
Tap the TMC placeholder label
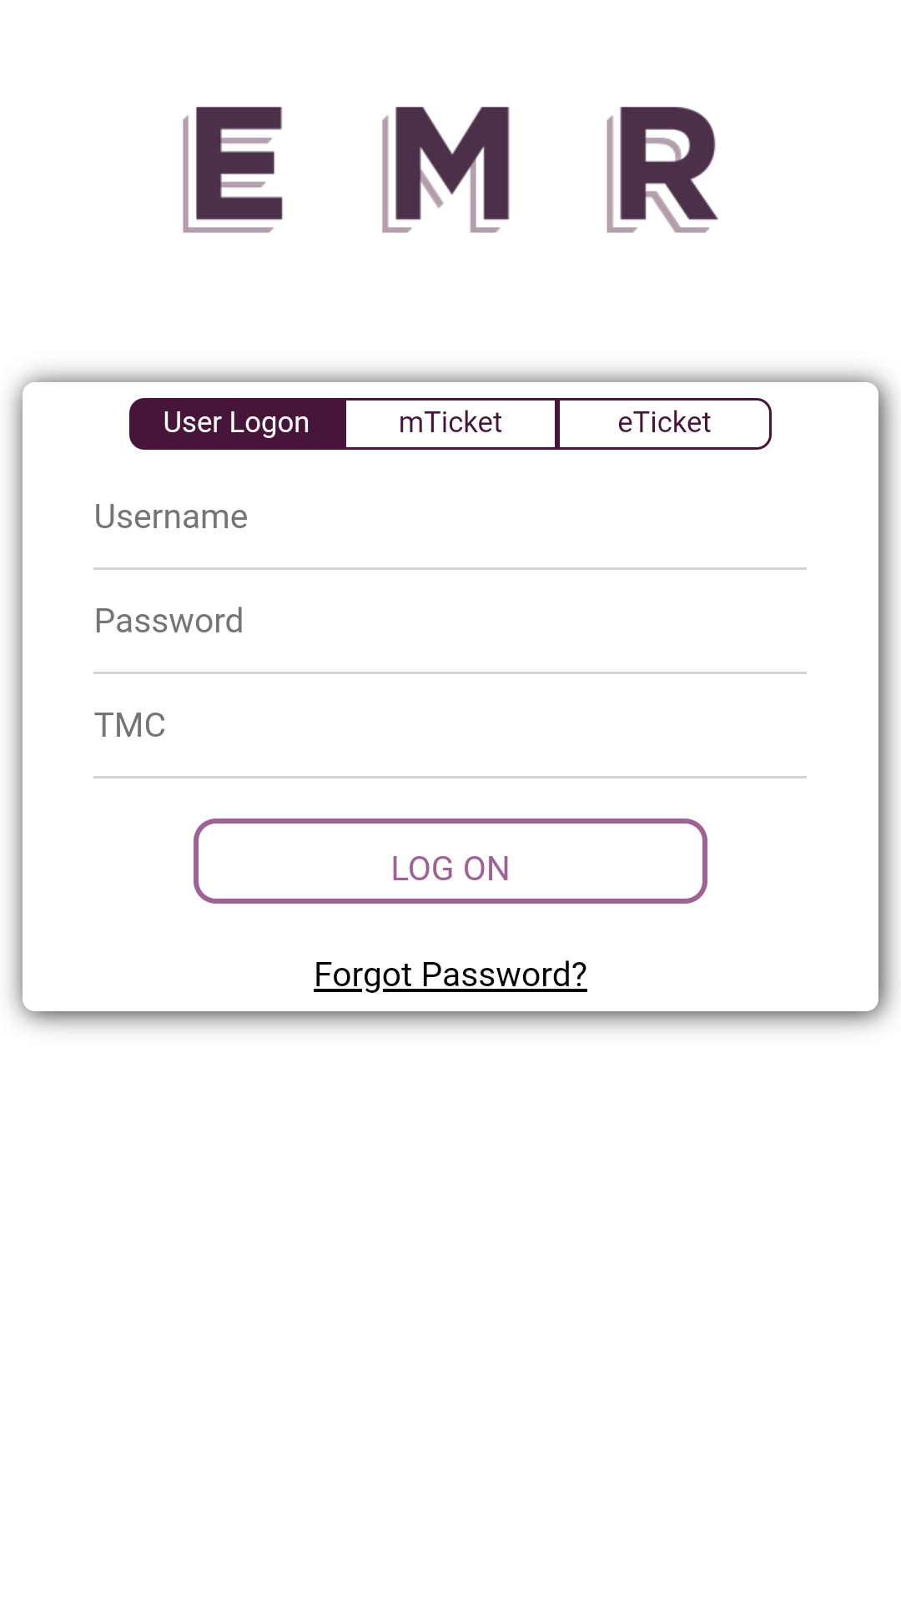click(x=130, y=726)
